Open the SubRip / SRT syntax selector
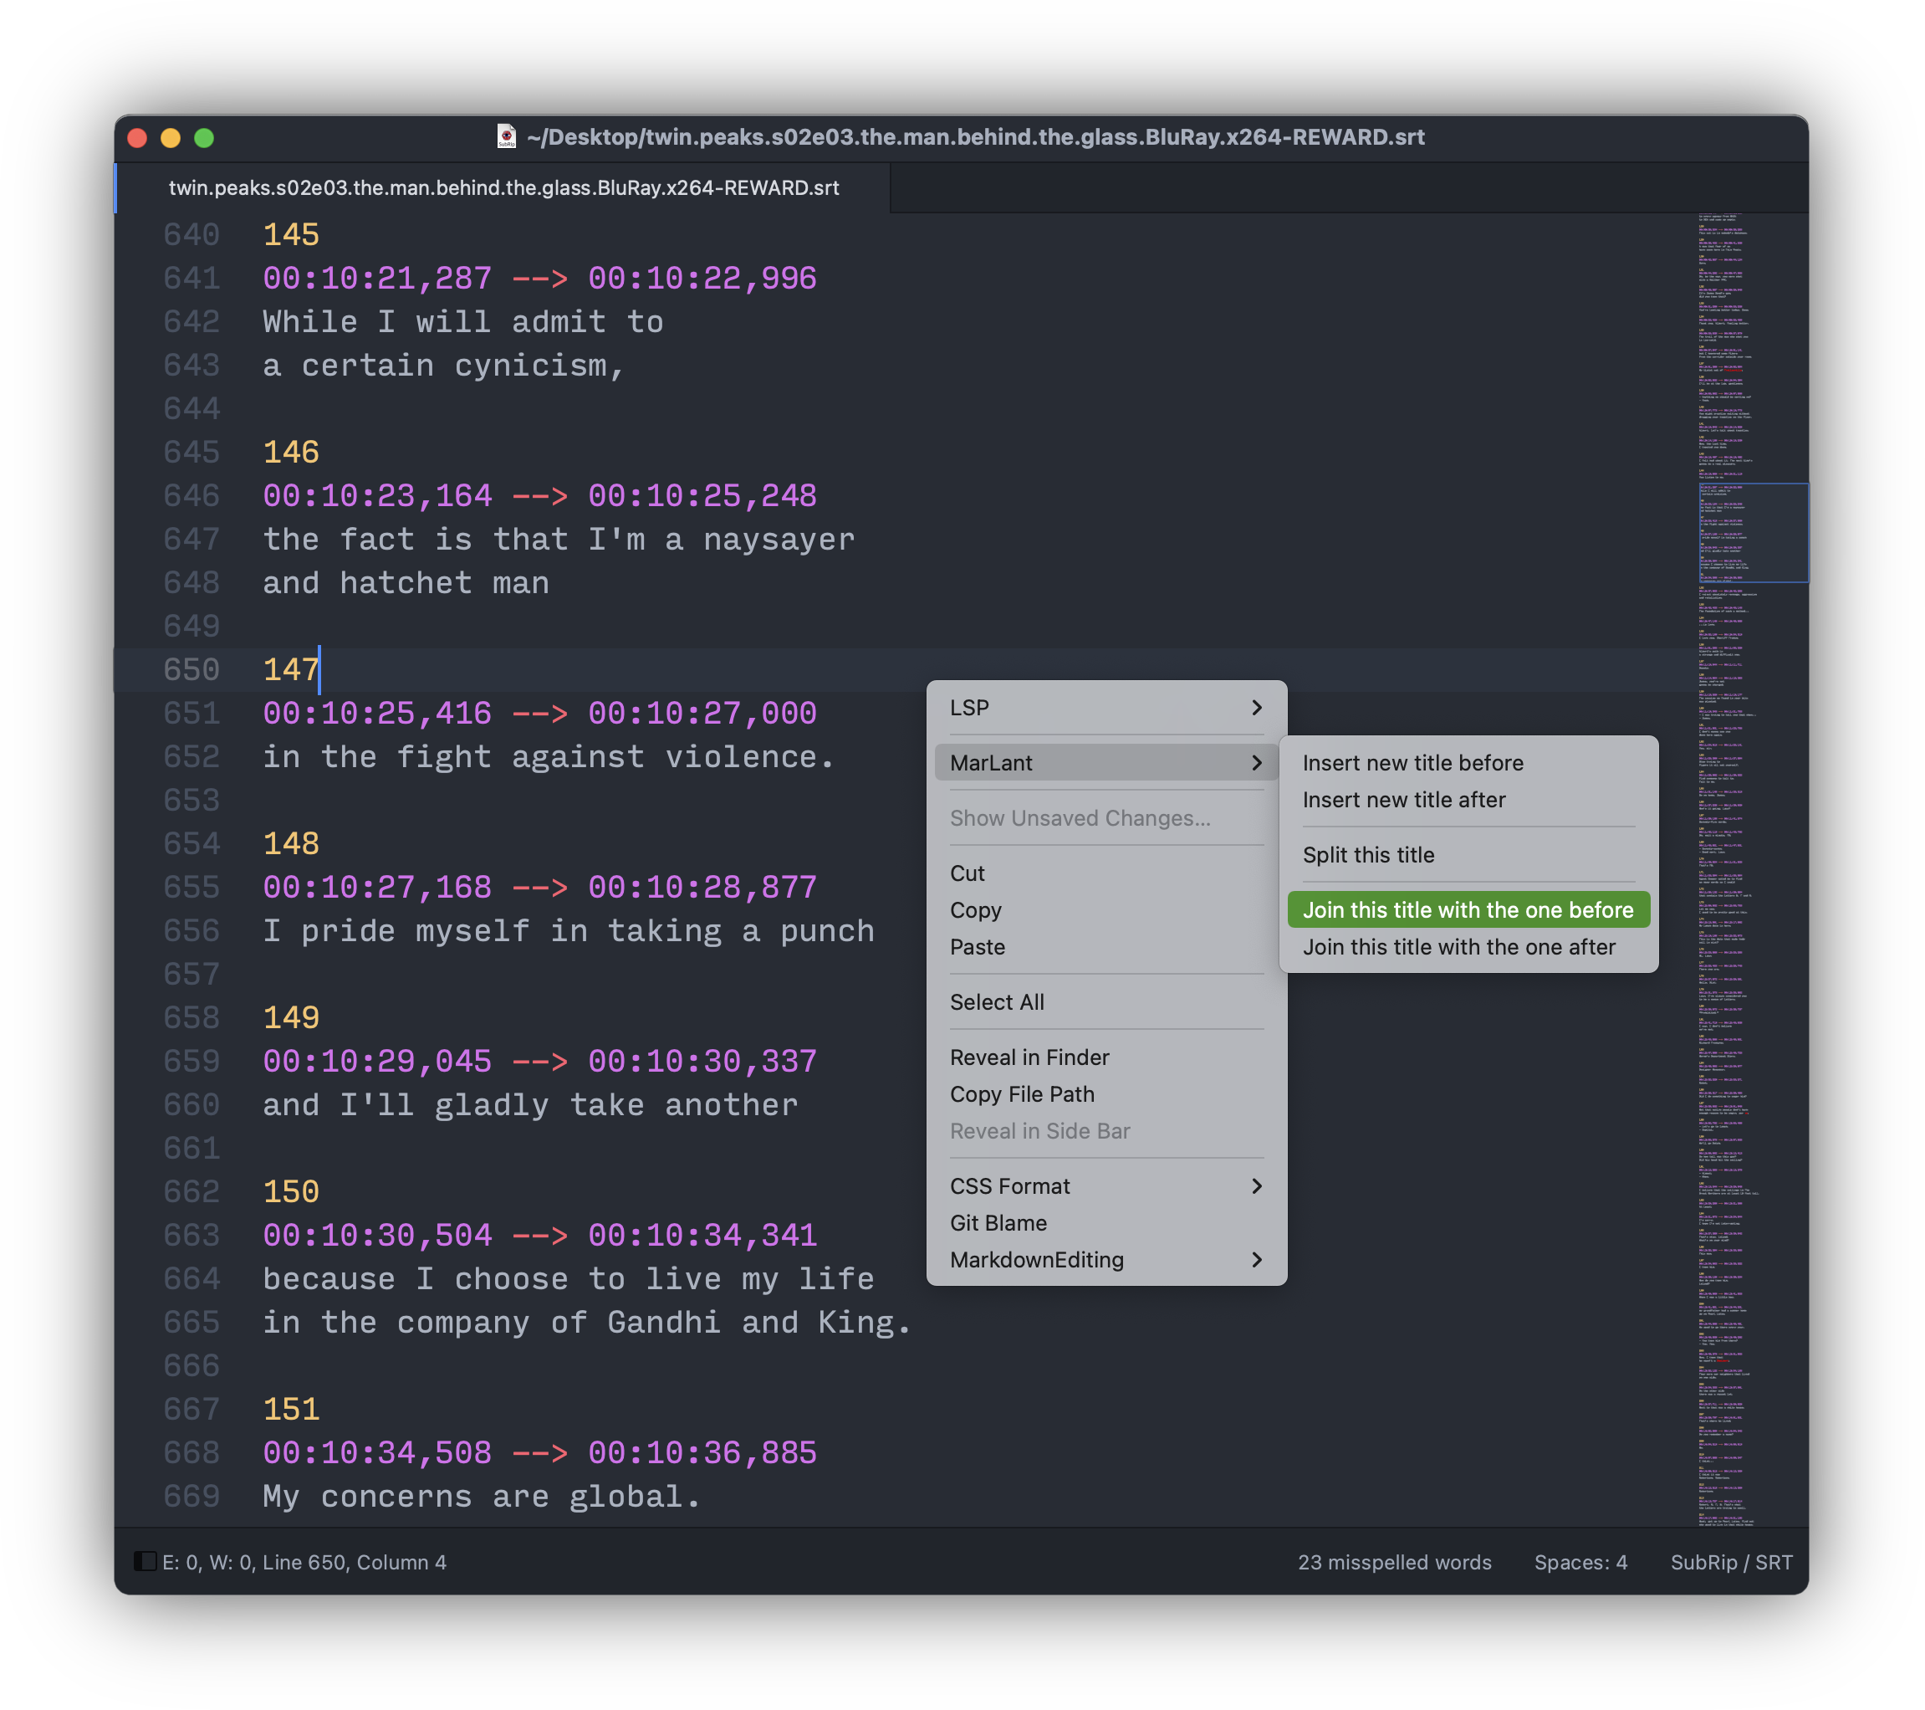This screenshot has height=1710, width=1925. pyautogui.click(x=1730, y=1562)
